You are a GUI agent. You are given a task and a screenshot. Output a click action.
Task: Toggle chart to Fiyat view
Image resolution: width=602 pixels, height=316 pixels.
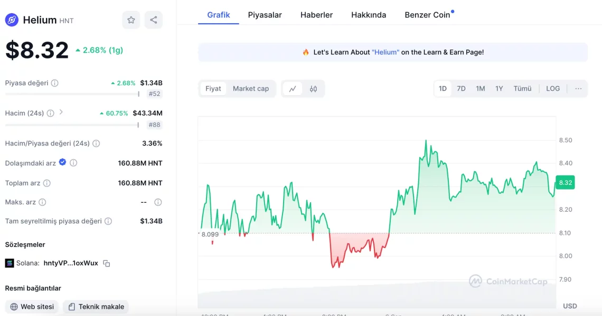click(213, 88)
